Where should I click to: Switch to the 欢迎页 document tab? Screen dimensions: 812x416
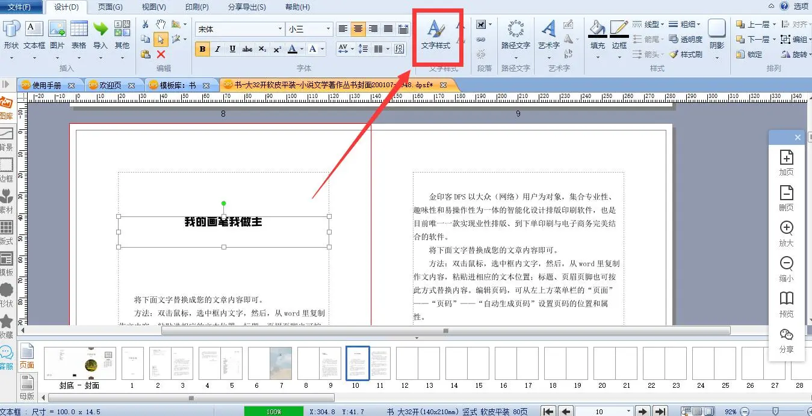pos(111,85)
